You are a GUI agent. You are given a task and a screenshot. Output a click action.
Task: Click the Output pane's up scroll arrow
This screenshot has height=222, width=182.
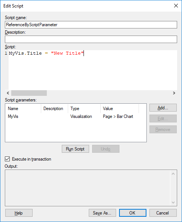point(173,174)
